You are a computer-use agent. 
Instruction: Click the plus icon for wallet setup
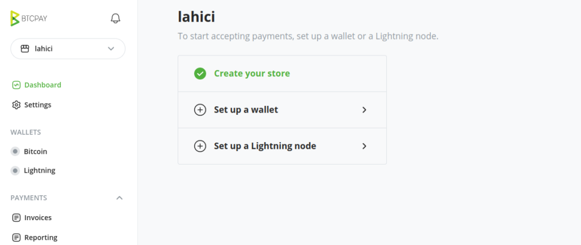pos(200,110)
